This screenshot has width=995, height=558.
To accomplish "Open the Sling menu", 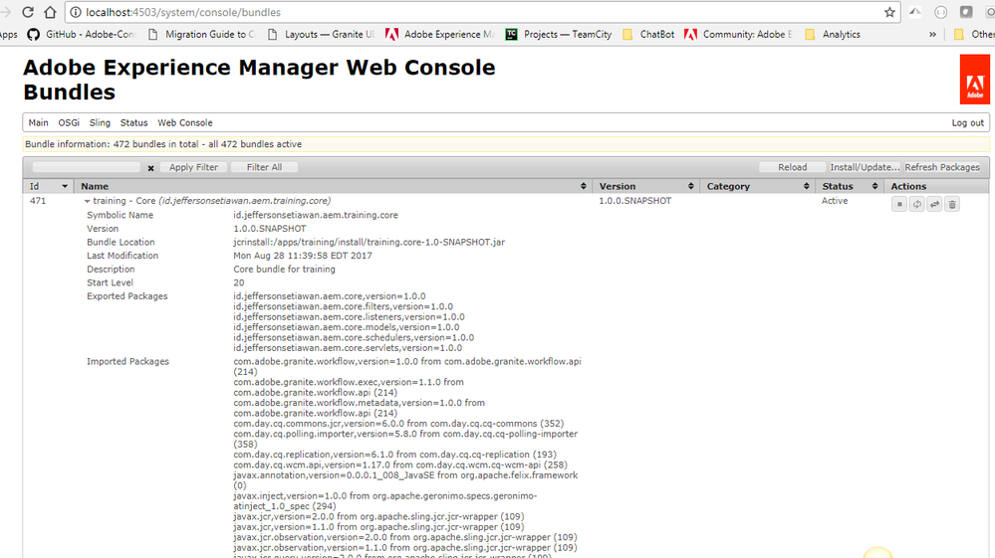I will 100,123.
